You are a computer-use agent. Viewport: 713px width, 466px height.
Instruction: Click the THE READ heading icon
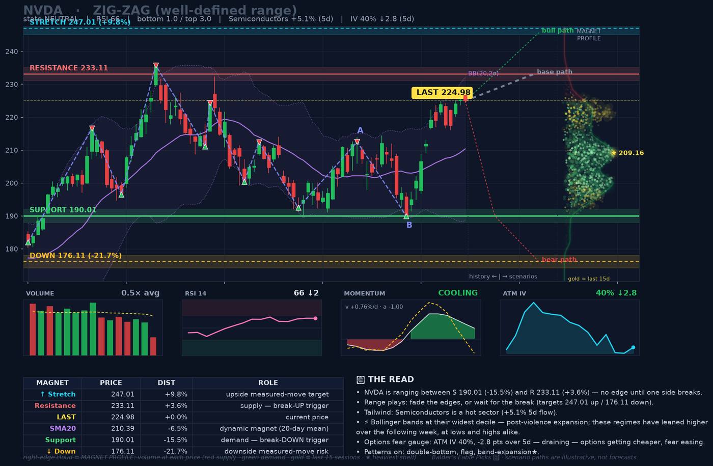click(361, 379)
